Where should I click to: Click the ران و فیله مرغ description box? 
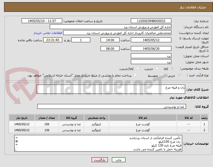coord(111,89)
